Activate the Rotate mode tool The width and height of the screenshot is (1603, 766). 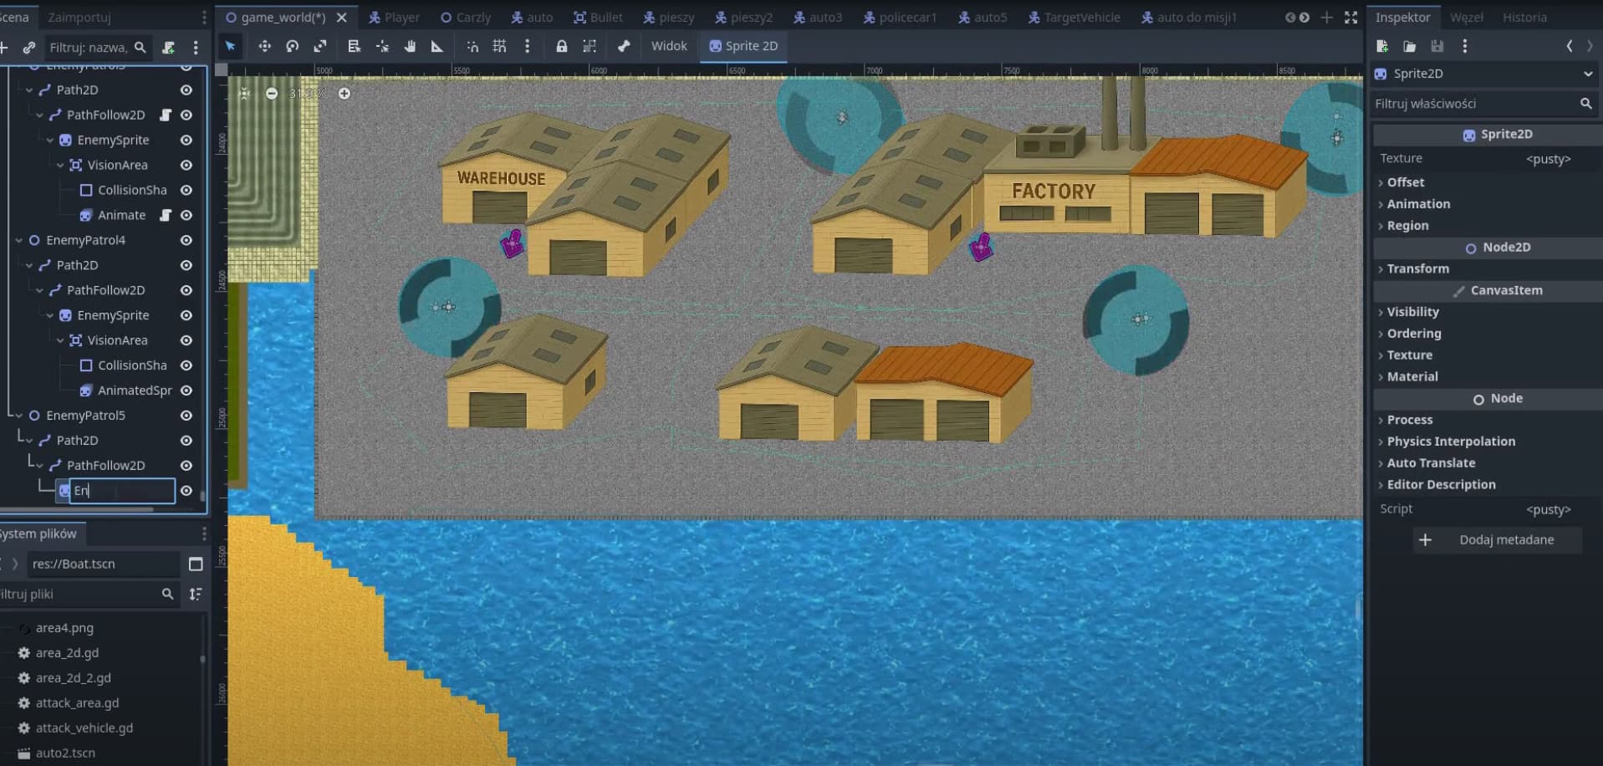click(x=292, y=46)
